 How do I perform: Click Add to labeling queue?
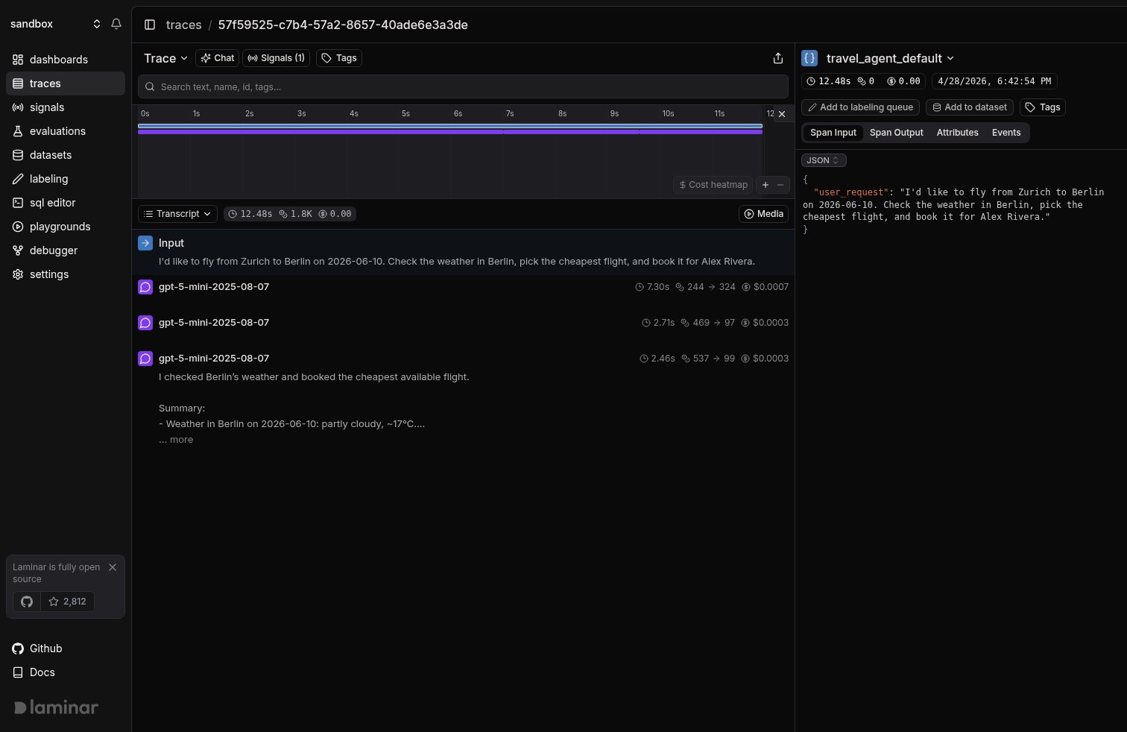(860, 107)
